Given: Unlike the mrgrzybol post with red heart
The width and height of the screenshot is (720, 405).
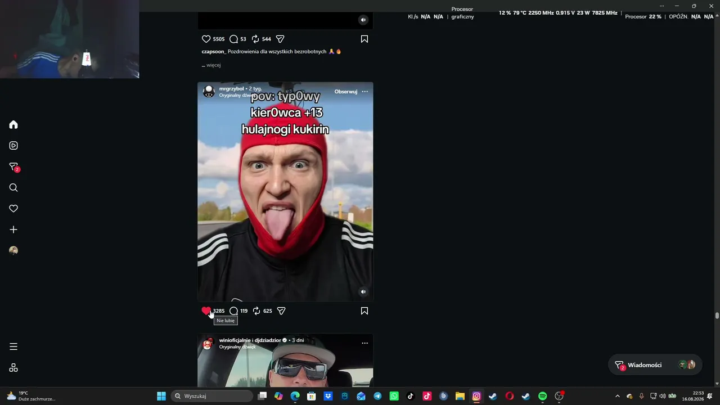Looking at the screenshot, I should [x=206, y=310].
